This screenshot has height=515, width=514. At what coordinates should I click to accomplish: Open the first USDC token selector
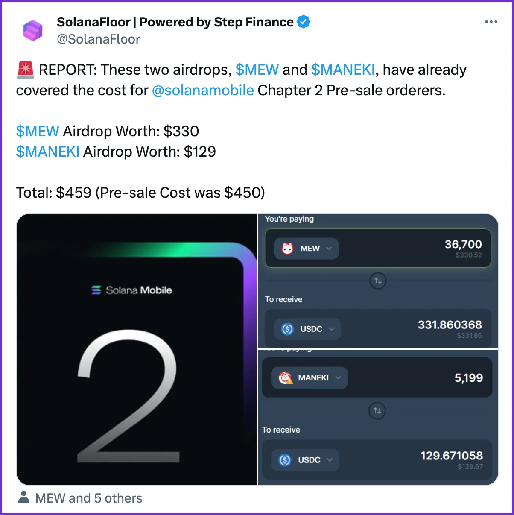tap(307, 329)
